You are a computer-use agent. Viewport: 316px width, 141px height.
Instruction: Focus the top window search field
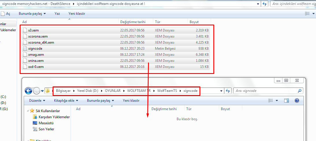[x=293, y=4]
